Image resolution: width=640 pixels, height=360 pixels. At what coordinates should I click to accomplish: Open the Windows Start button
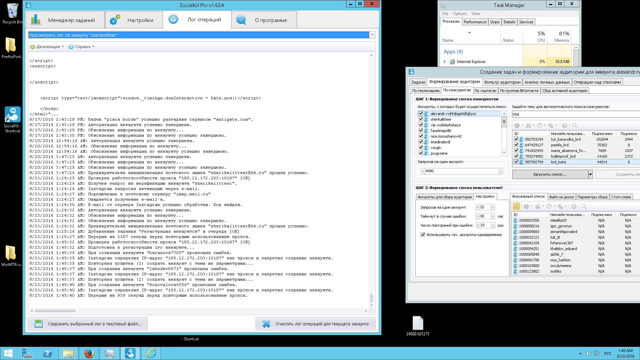8,353
